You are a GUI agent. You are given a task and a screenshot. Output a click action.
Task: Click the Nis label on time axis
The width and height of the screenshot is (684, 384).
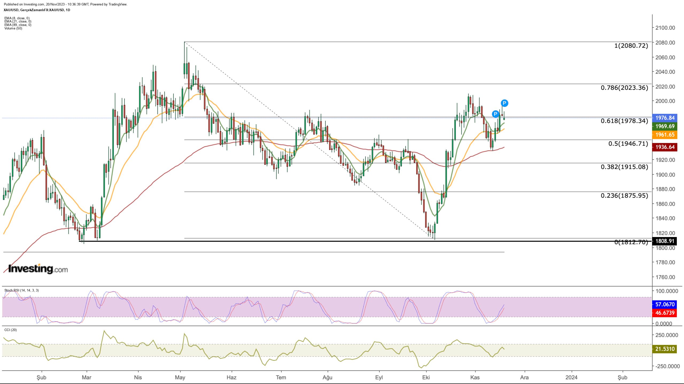click(138, 377)
